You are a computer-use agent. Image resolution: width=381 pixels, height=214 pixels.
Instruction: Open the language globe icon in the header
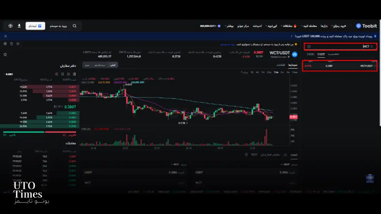(x=11, y=26)
